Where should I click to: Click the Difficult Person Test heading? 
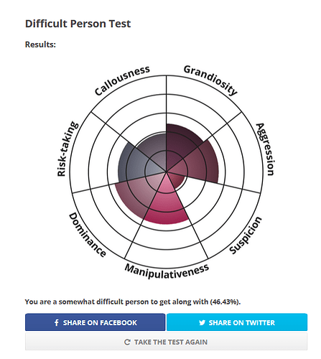tap(78, 24)
